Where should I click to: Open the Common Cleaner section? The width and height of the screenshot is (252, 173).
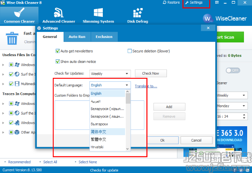point(19,16)
